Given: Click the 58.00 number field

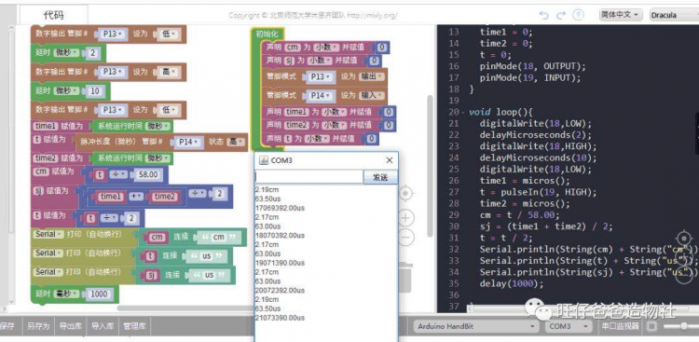Looking at the screenshot, I should (x=148, y=175).
